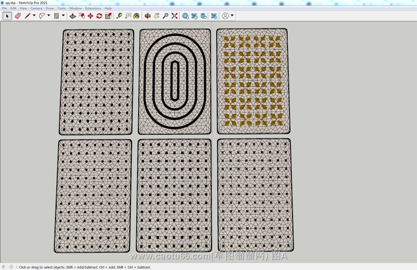Open the Extension Manager icon
The image size is (417, 270).
(214, 16)
